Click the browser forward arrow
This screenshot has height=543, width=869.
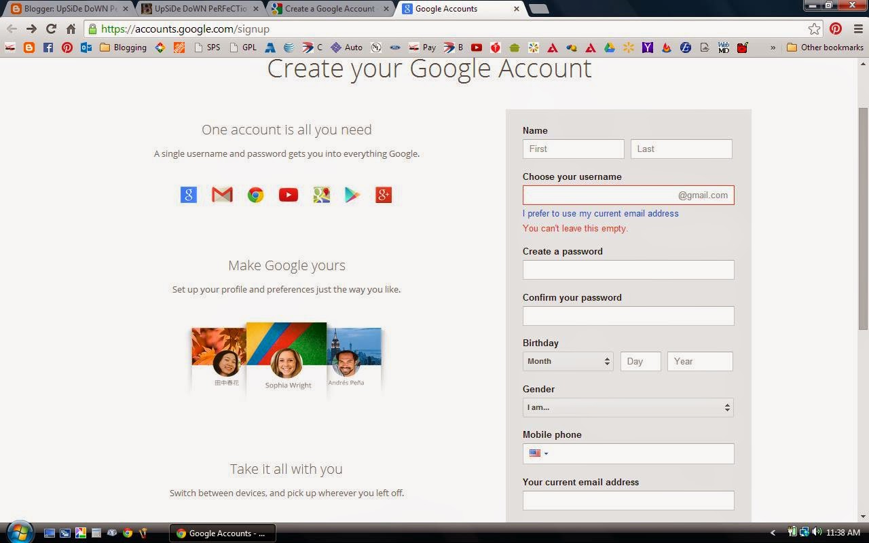pyautogui.click(x=31, y=29)
